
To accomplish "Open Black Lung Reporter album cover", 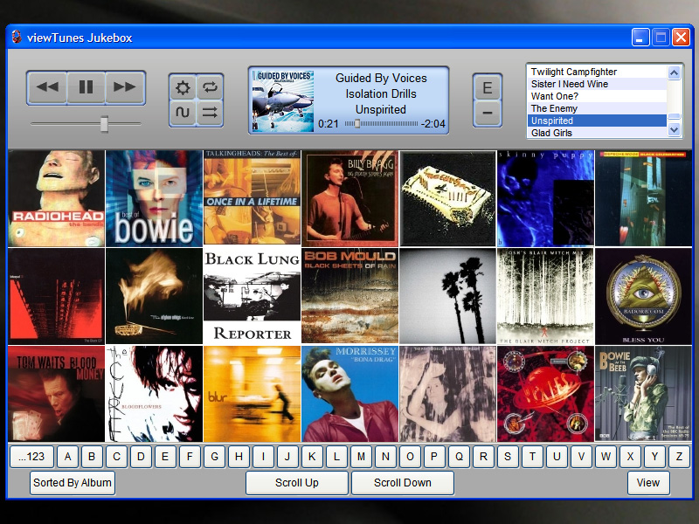I will [x=252, y=296].
